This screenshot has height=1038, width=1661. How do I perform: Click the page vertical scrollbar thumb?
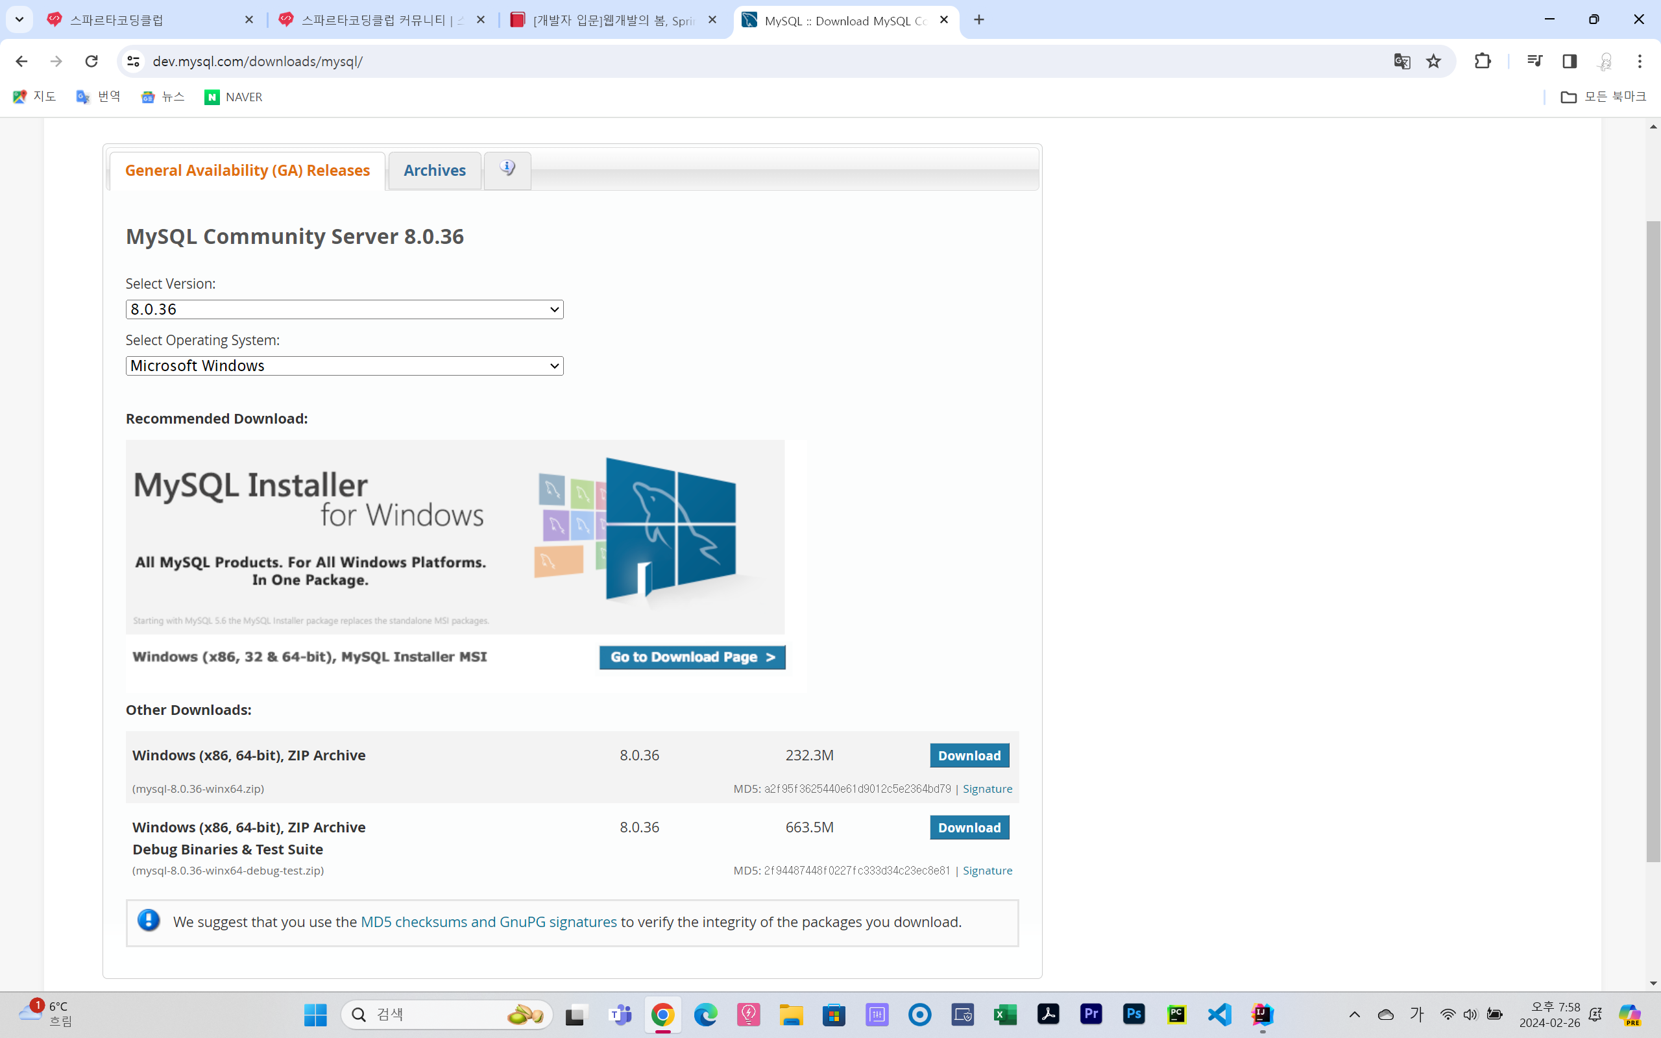click(1653, 541)
